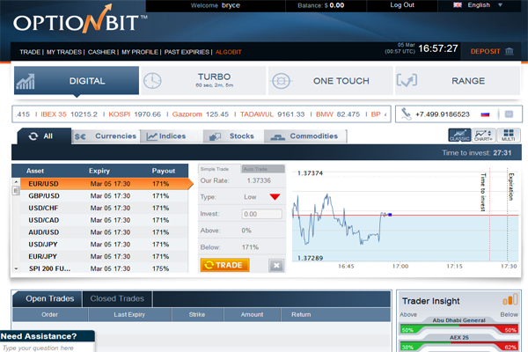Filter by Currencies tab
This screenshot has height=352, width=528.
(106, 136)
